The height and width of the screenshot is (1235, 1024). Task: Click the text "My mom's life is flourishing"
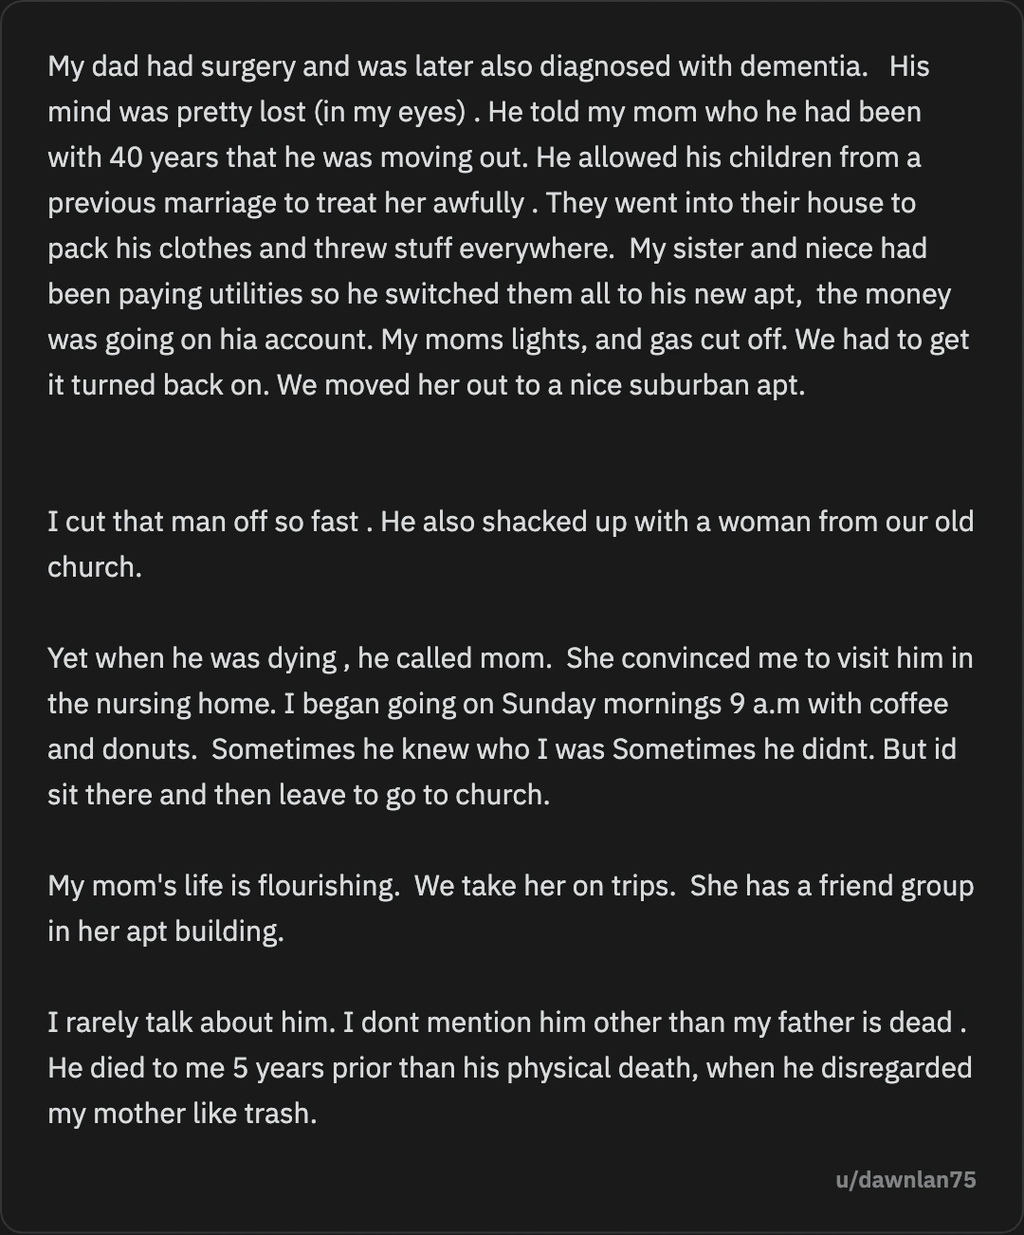222,886
